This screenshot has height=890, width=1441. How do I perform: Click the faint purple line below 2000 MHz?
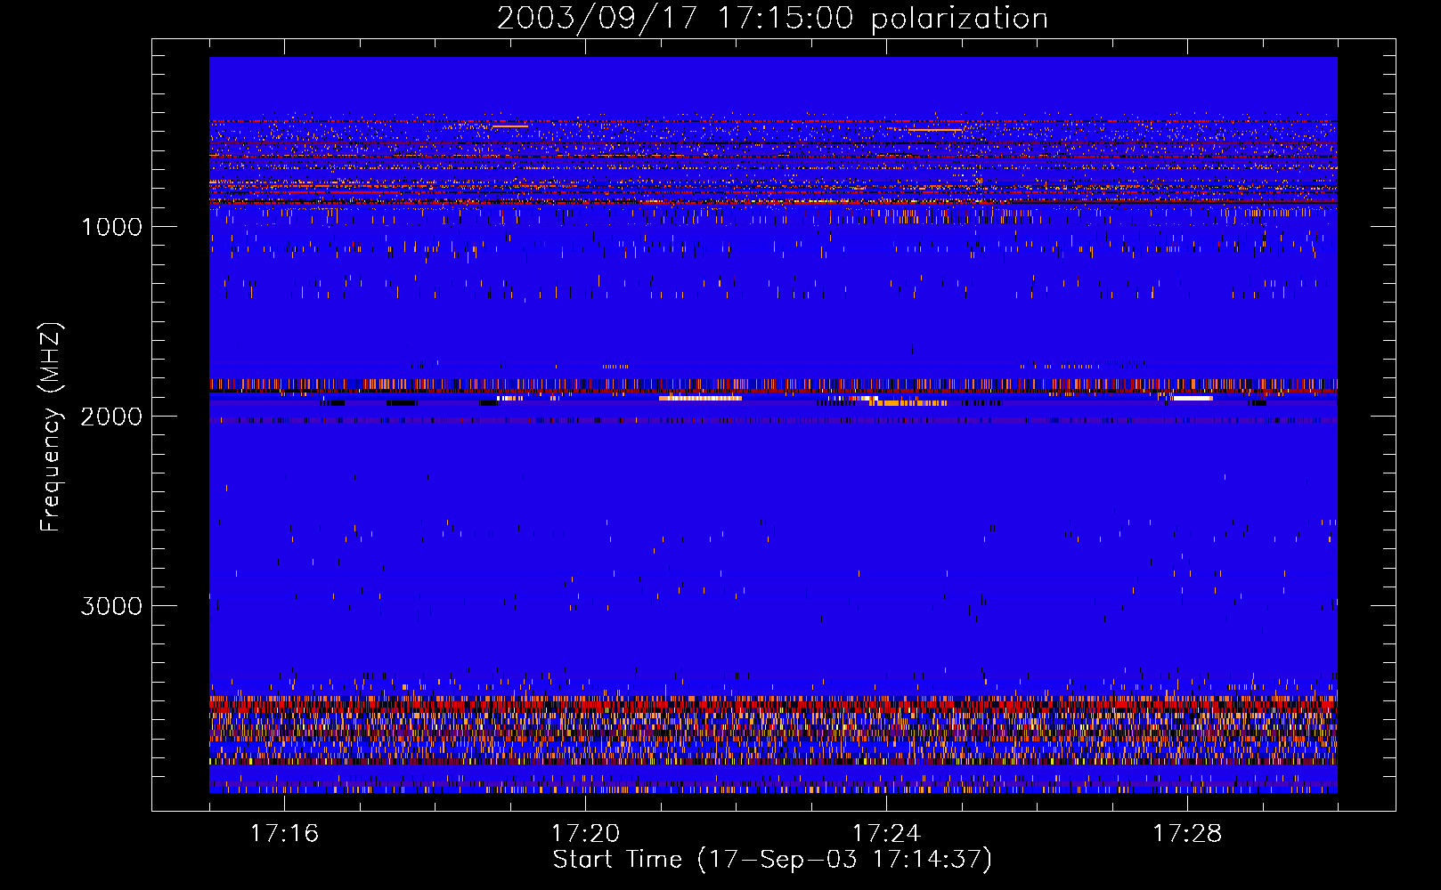772,420
